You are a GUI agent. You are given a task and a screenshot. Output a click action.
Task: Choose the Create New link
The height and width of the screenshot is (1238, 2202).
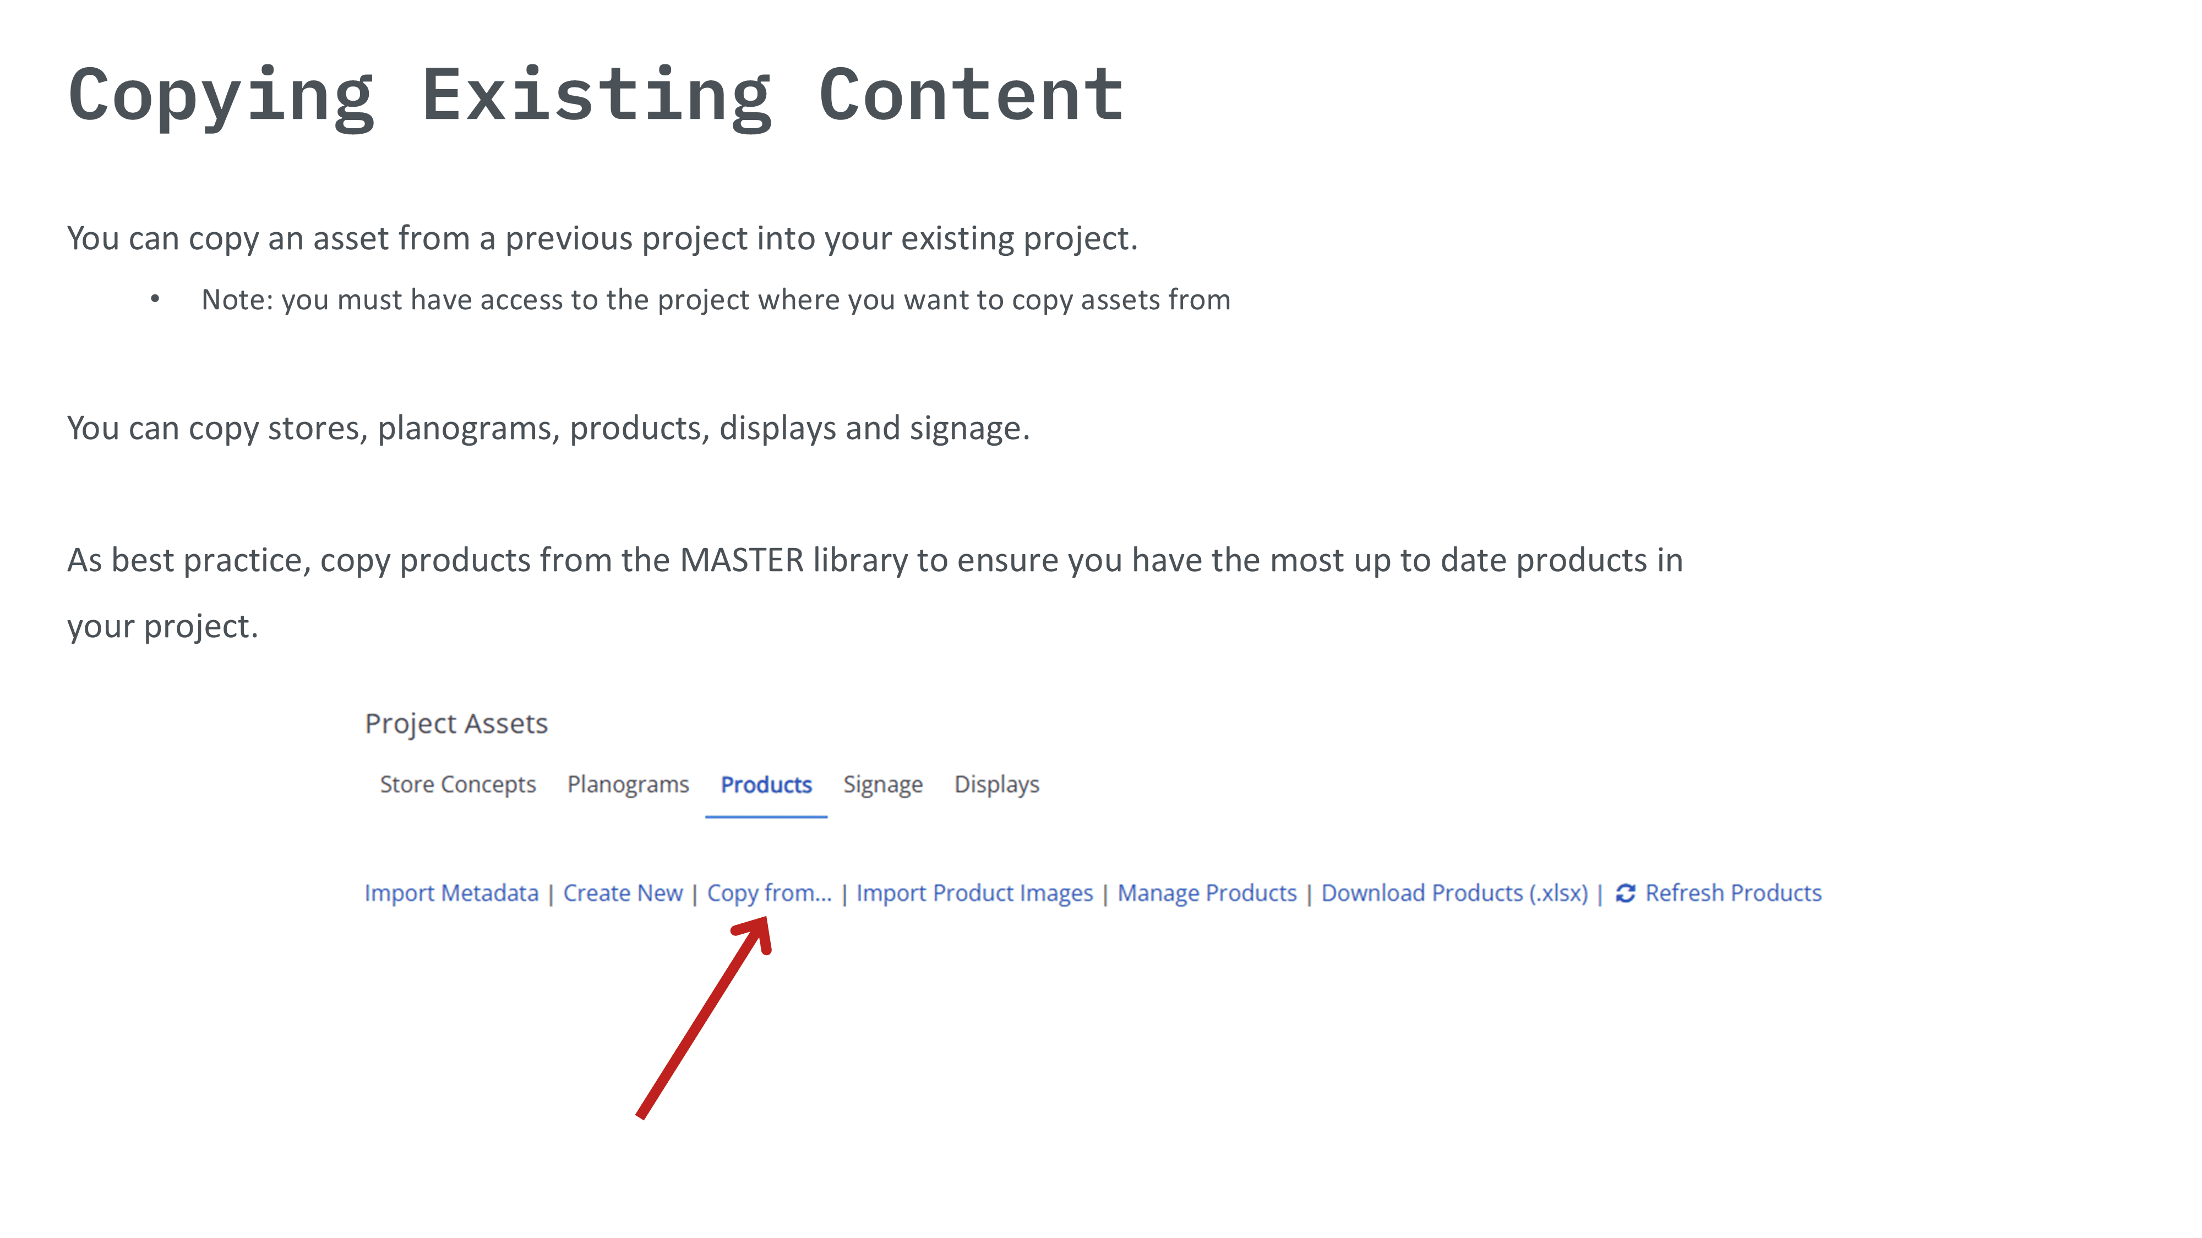click(622, 893)
